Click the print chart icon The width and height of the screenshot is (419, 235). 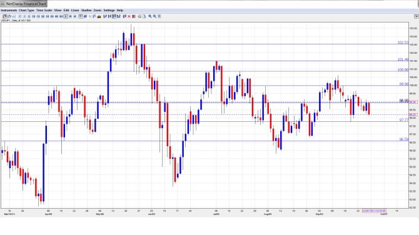[x=139, y=16]
